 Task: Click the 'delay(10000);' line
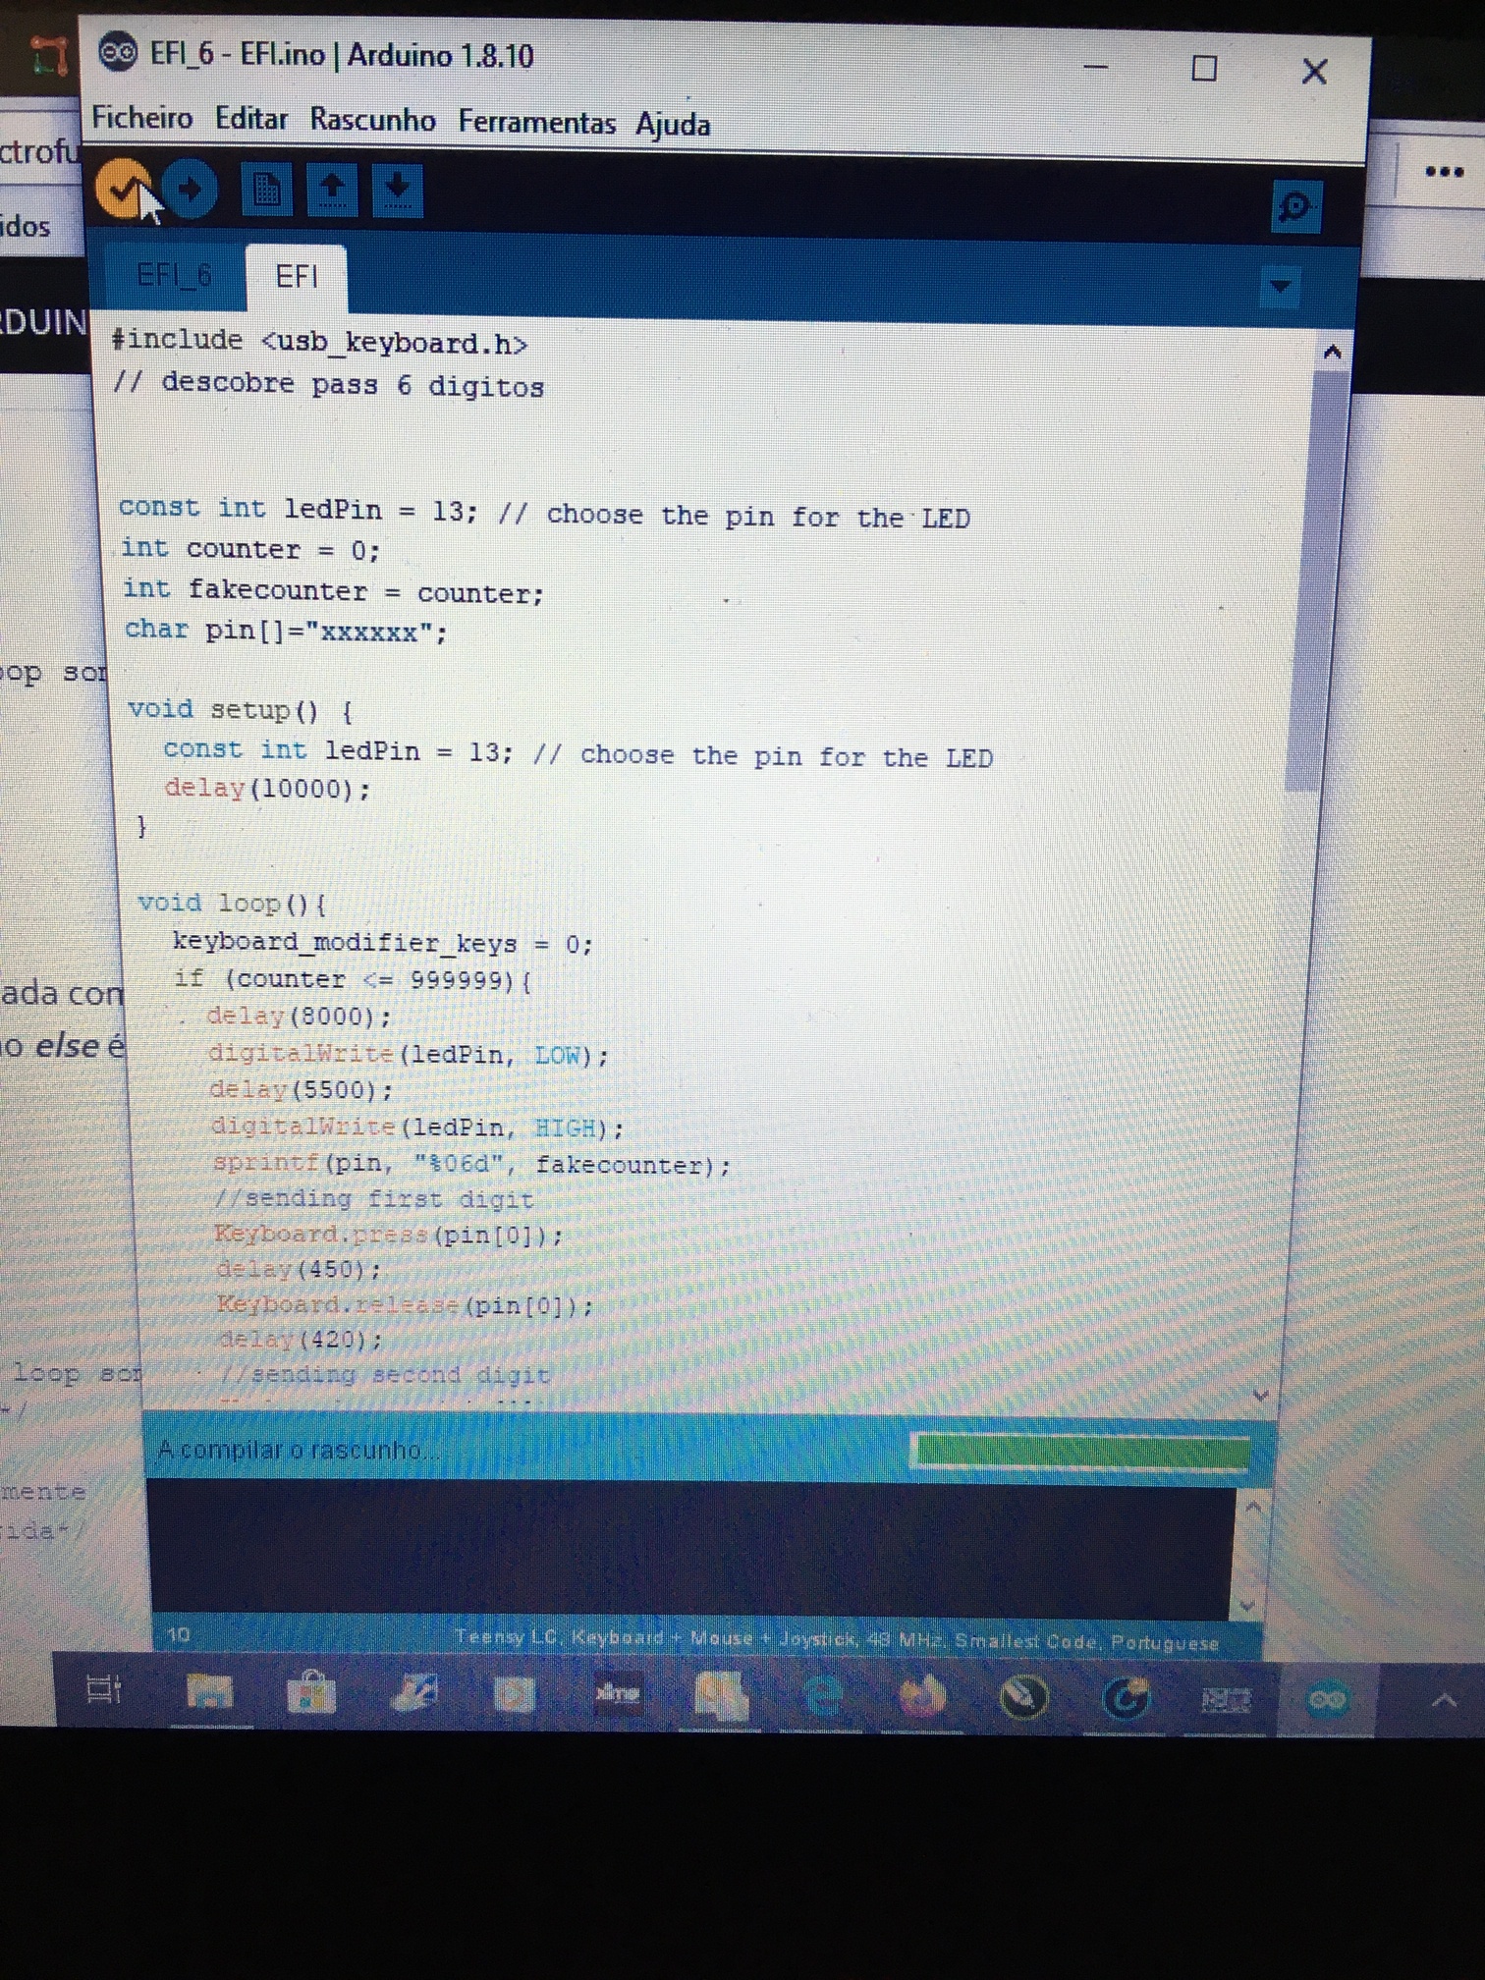coord(267,788)
